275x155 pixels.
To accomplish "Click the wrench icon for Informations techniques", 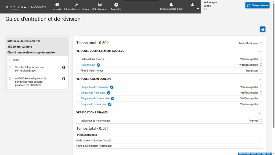I will coord(77,4).
